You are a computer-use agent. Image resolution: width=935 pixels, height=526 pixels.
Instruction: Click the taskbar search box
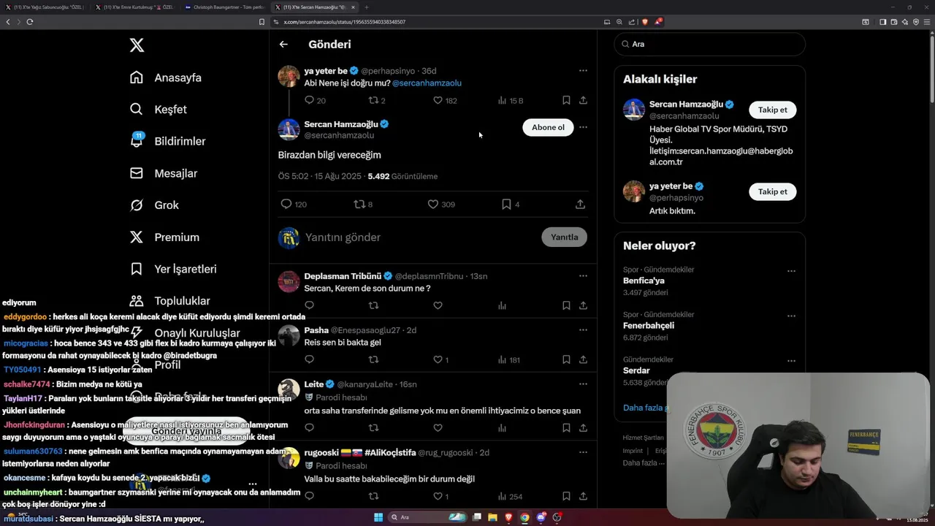429,517
